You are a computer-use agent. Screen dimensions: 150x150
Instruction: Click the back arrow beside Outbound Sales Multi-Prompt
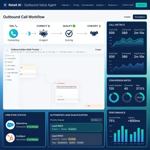click(x=7, y=50)
